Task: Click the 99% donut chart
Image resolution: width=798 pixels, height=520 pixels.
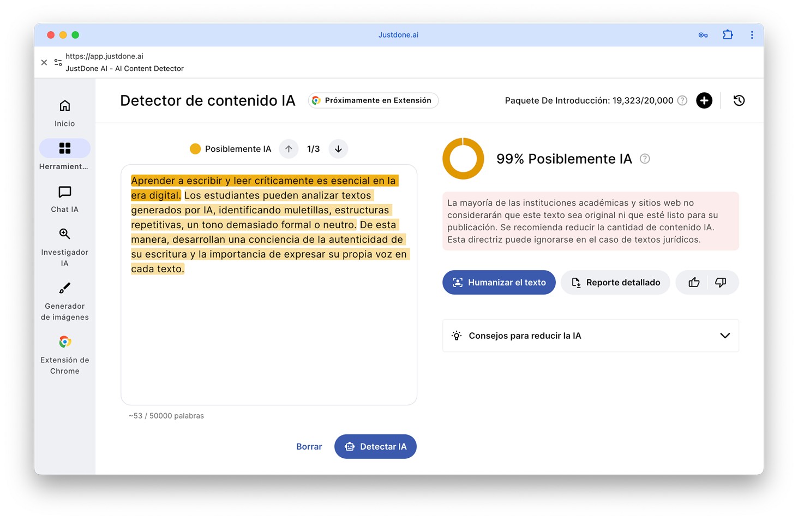Action: (463, 158)
